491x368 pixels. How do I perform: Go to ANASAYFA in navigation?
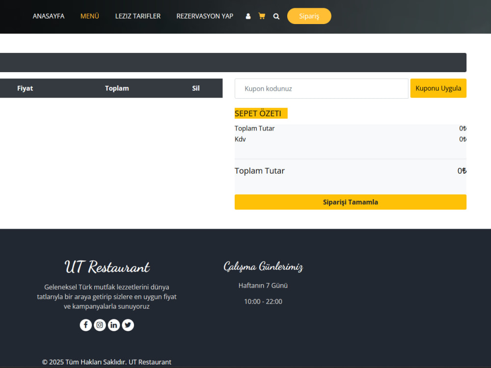coord(49,16)
